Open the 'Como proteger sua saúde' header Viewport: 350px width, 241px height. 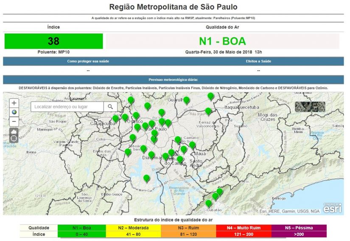click(x=88, y=61)
